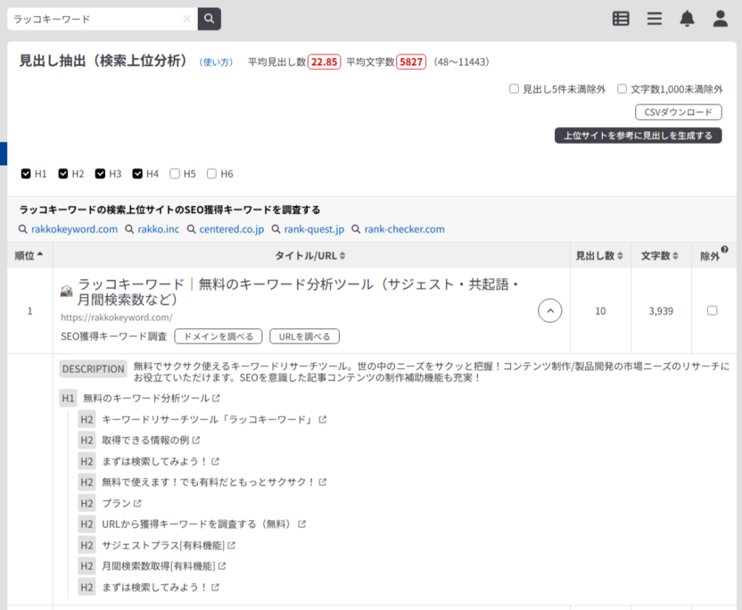
Task: Uncheck the H1 heading checkbox
Action: coord(26,174)
